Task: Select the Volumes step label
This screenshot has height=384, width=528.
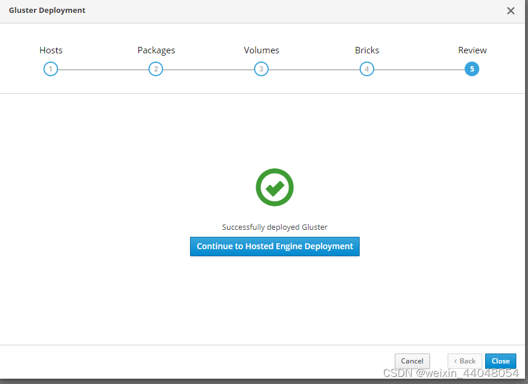Action: [261, 50]
